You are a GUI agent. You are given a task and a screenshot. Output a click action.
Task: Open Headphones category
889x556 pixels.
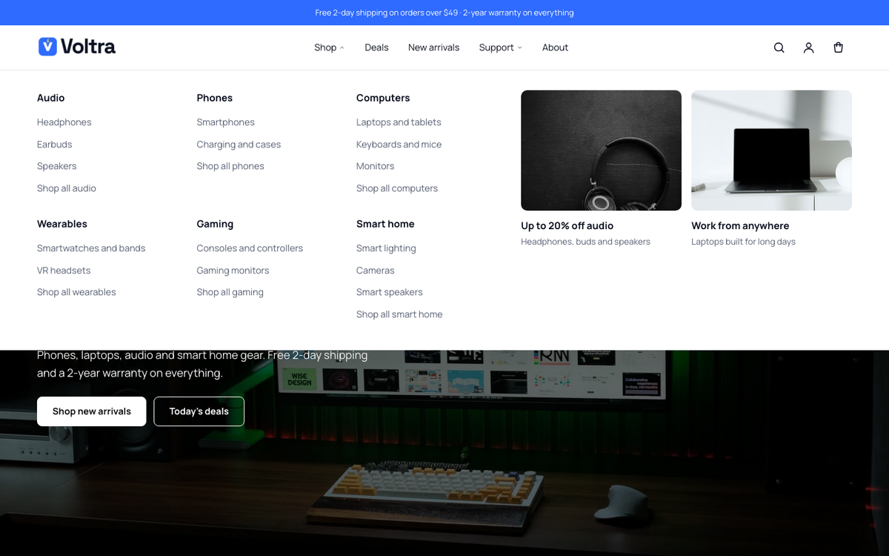click(64, 122)
